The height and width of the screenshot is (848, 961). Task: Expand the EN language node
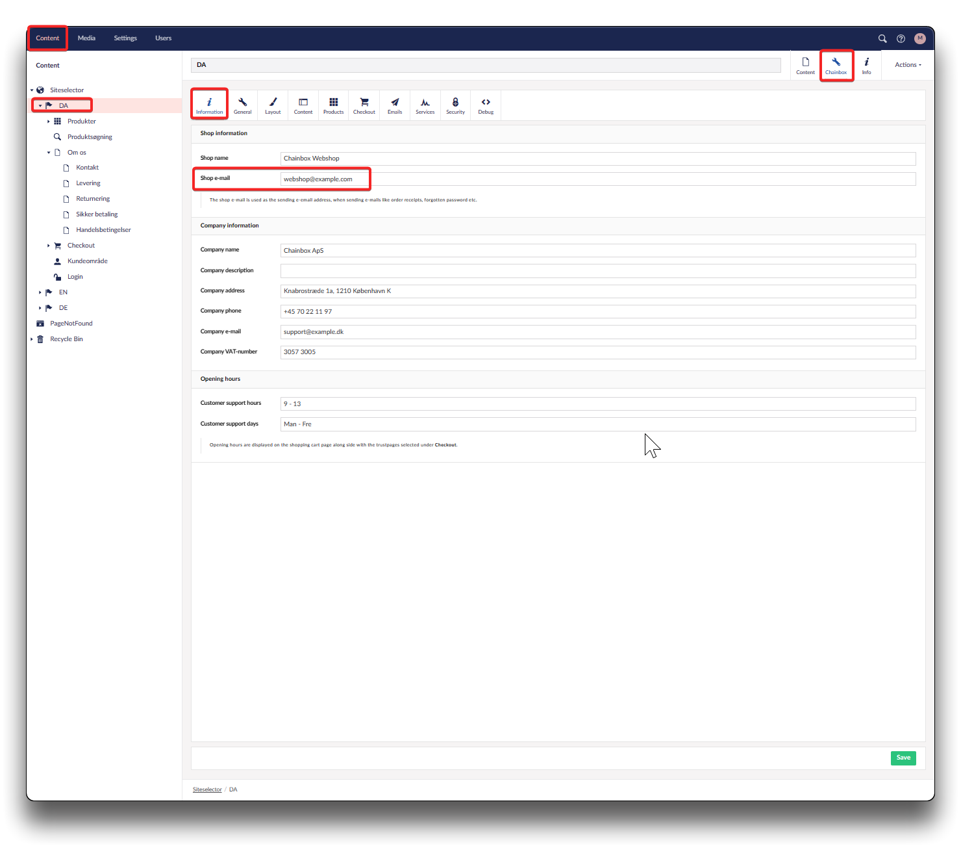click(x=40, y=292)
